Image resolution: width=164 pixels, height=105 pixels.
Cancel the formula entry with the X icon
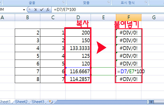click(36, 10)
